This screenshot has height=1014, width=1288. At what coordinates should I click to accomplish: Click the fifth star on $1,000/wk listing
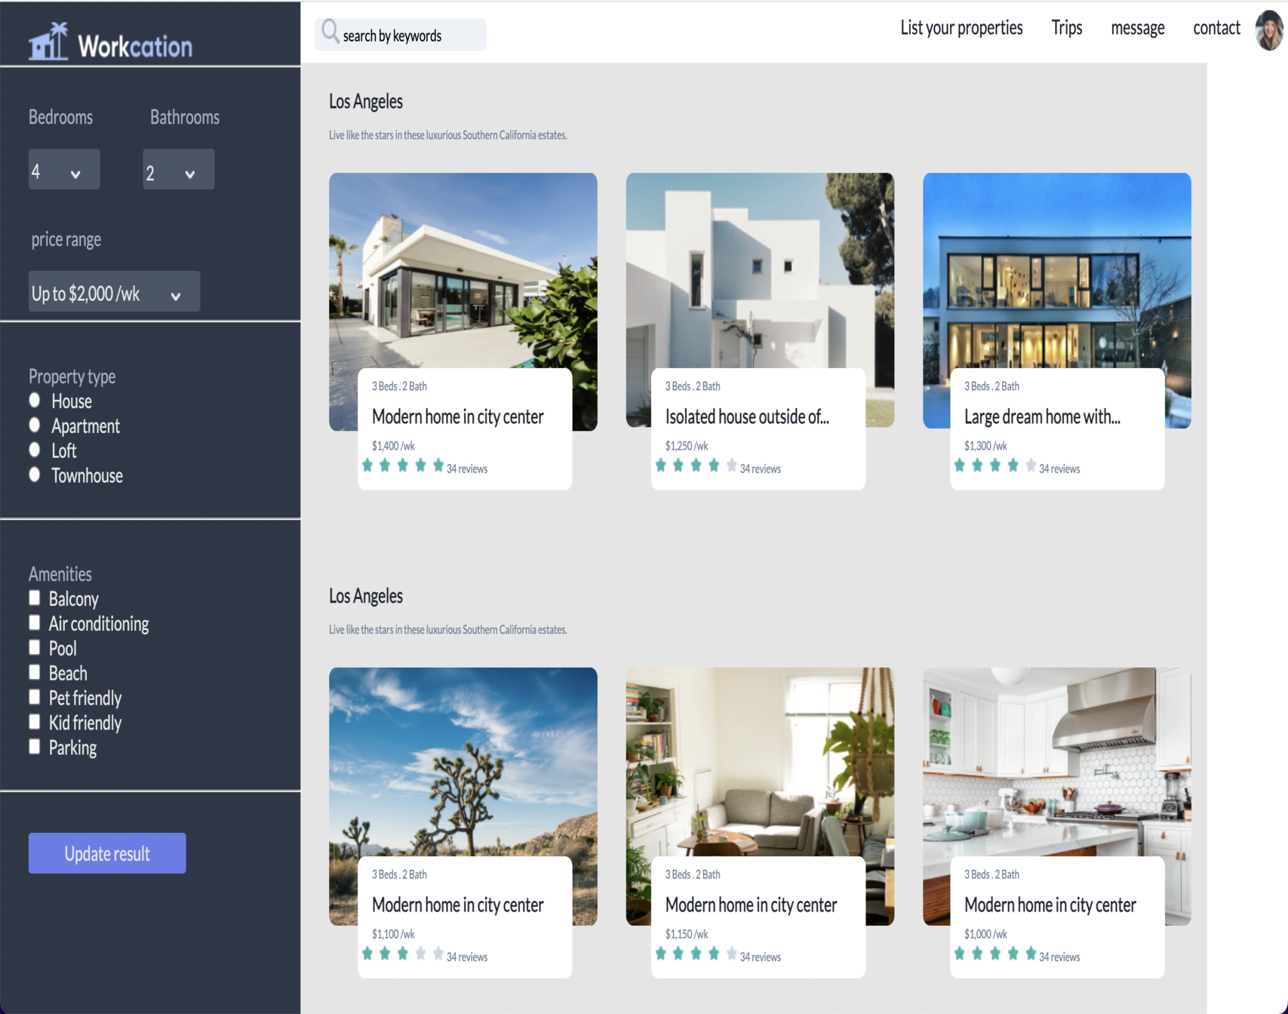tap(1031, 954)
